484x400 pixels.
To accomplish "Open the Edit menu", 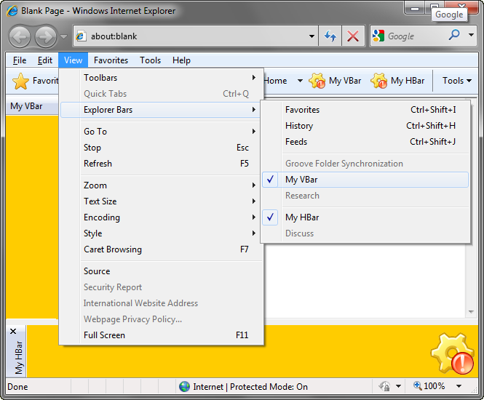I will (x=45, y=60).
